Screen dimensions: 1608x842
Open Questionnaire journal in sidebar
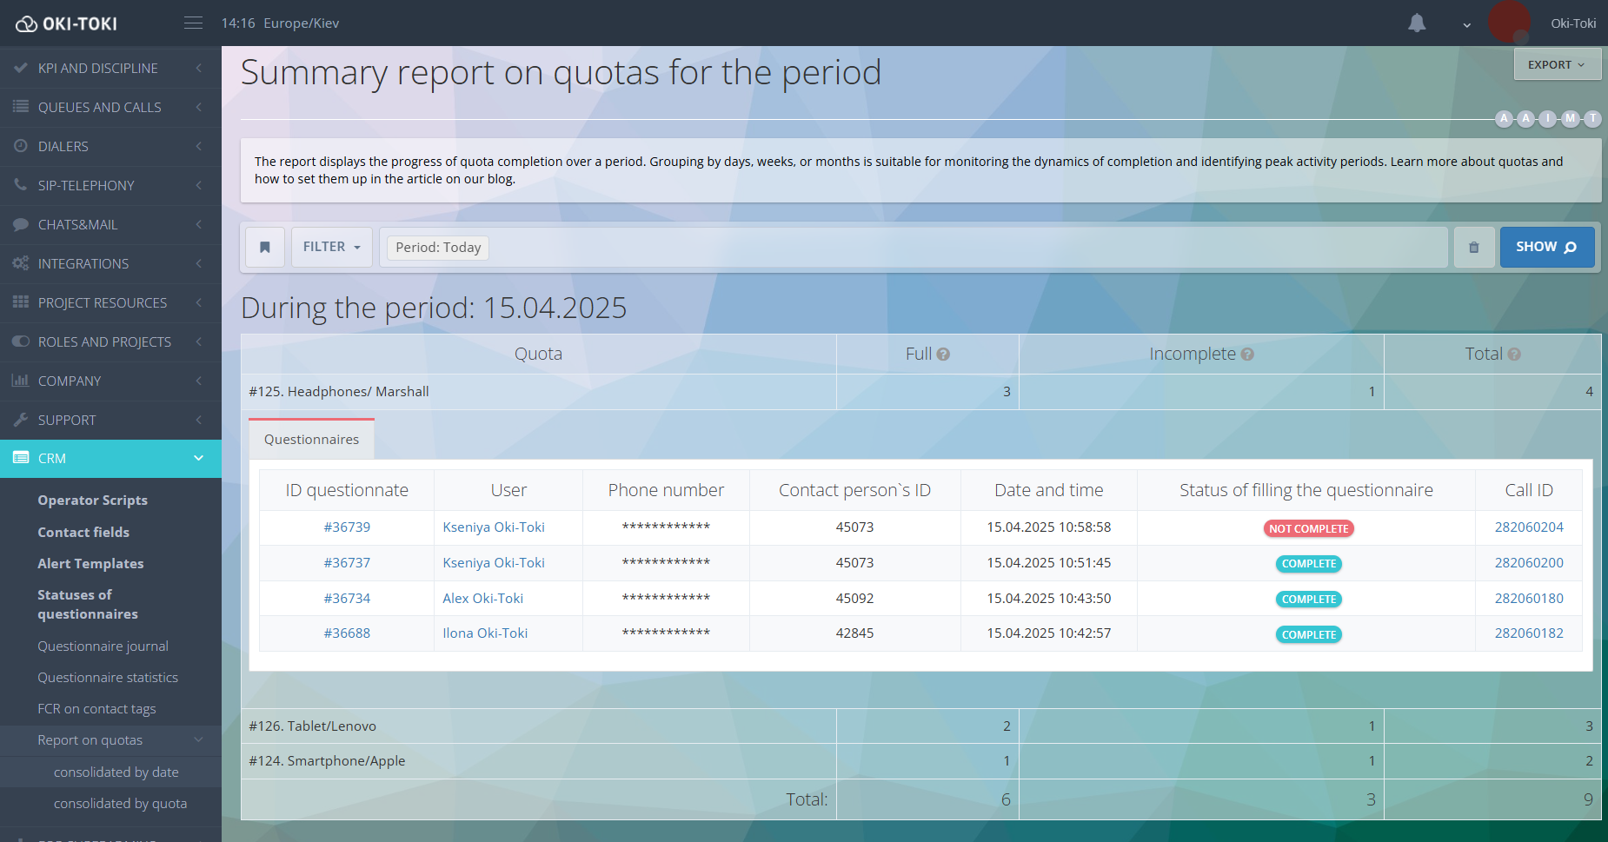(103, 646)
